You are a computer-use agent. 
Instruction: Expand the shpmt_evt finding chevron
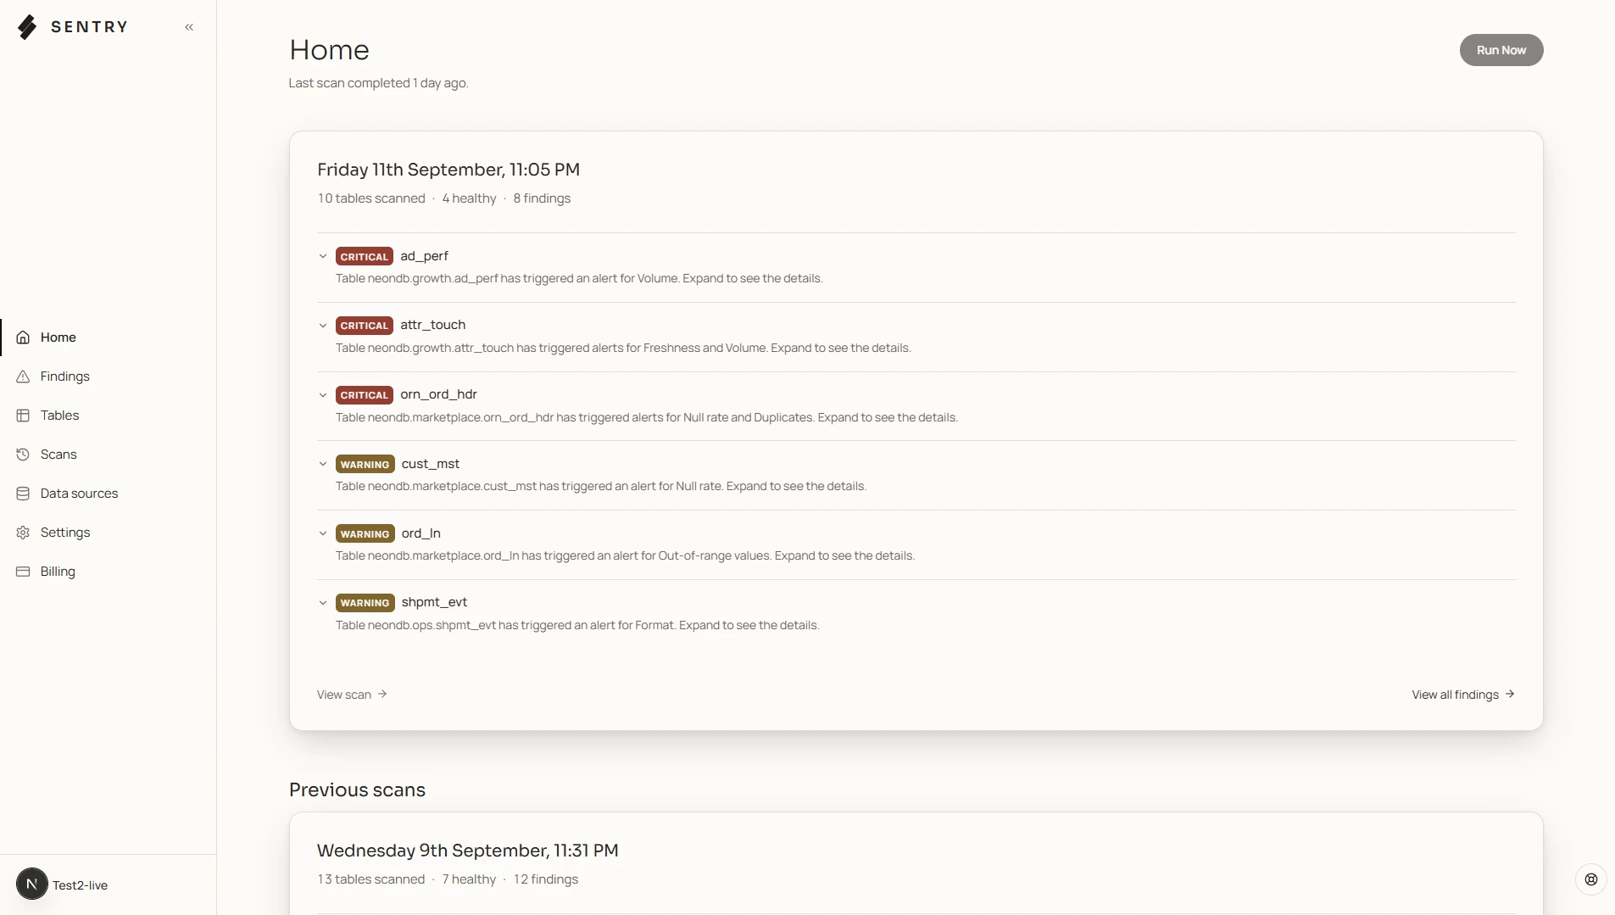tap(323, 603)
